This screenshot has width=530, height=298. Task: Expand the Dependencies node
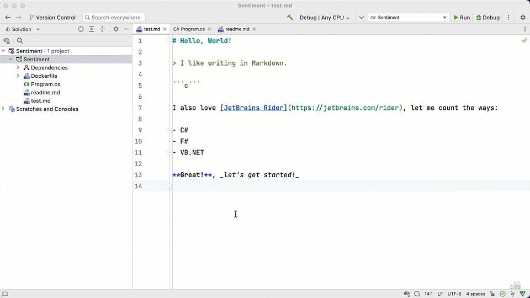(18, 67)
